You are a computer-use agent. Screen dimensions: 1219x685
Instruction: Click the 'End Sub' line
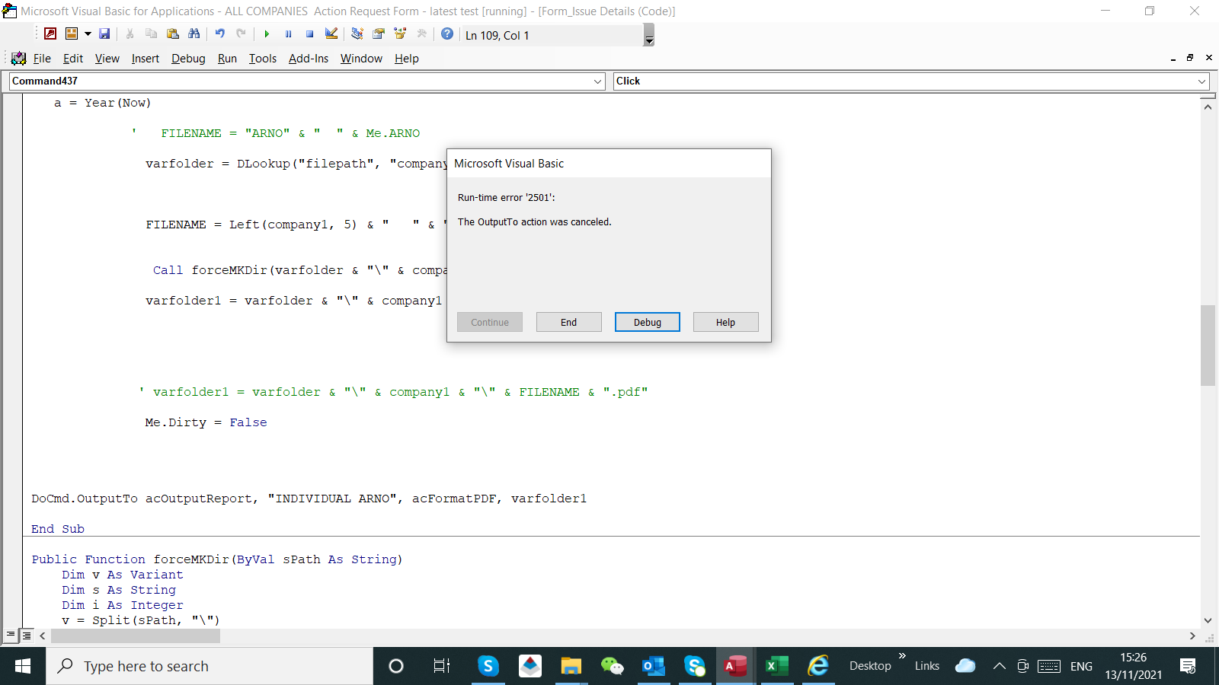pos(58,529)
